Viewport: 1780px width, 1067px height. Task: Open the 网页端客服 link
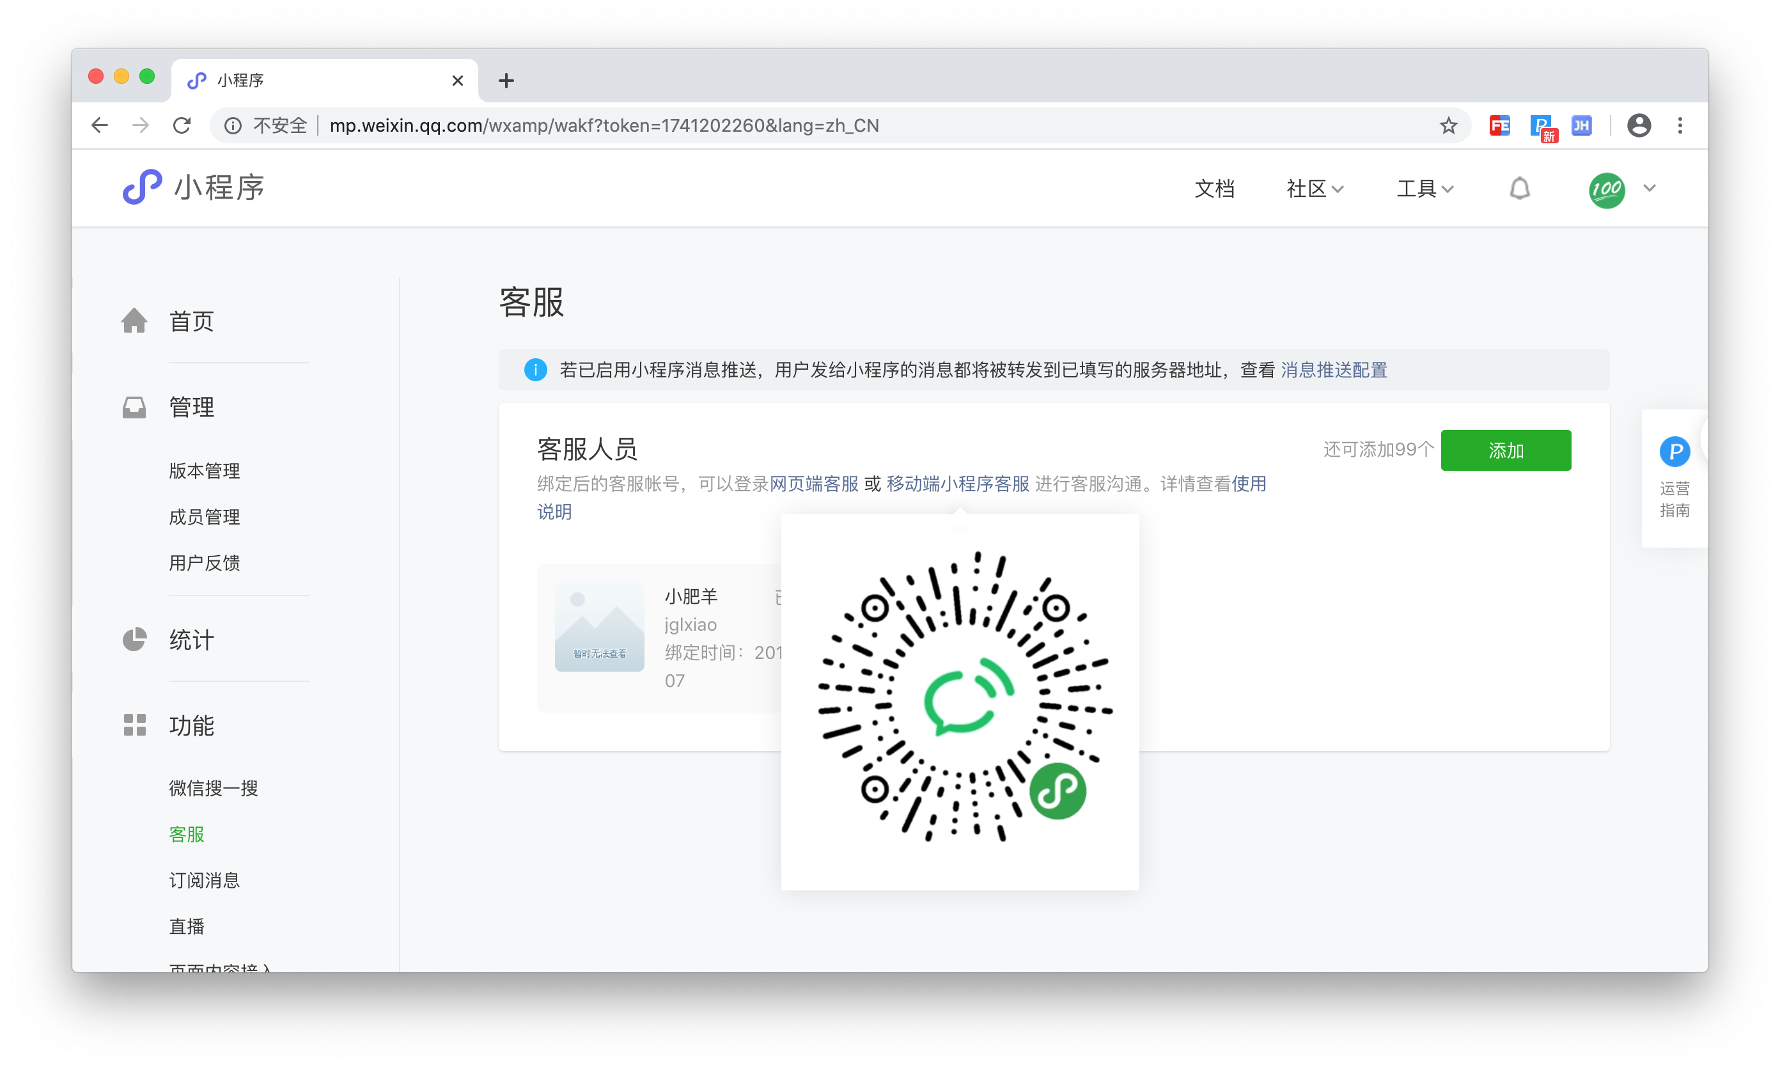click(813, 484)
